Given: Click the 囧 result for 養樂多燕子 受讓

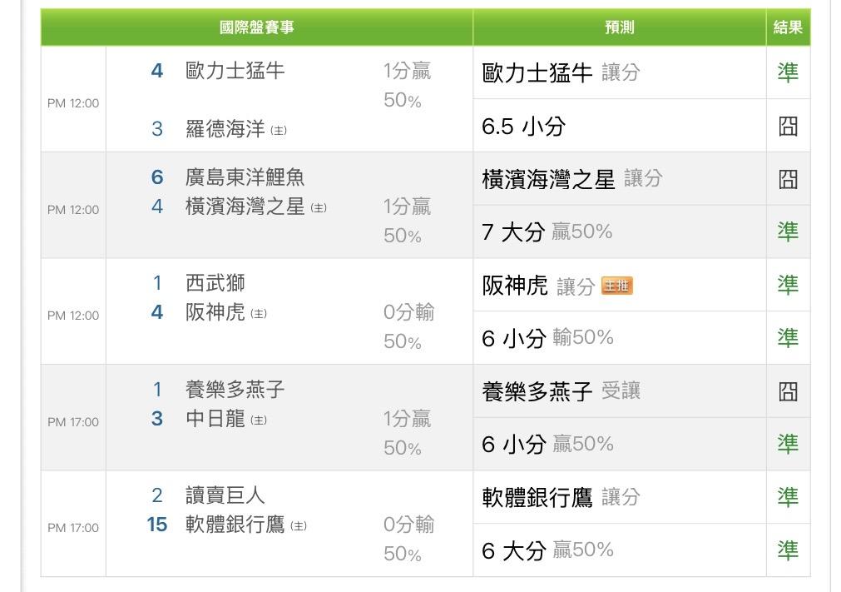Looking at the screenshot, I should coord(787,391).
